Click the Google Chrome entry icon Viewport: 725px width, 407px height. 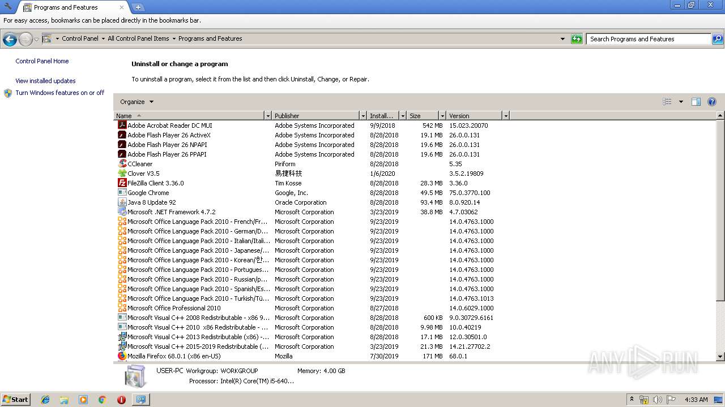point(122,193)
